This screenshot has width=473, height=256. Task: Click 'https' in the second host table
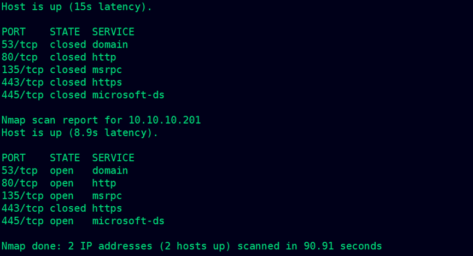pyautogui.click(x=107, y=208)
